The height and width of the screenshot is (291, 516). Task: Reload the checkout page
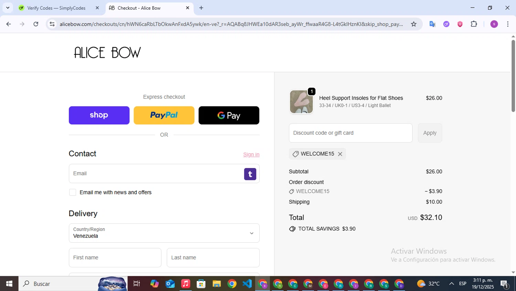point(36,24)
